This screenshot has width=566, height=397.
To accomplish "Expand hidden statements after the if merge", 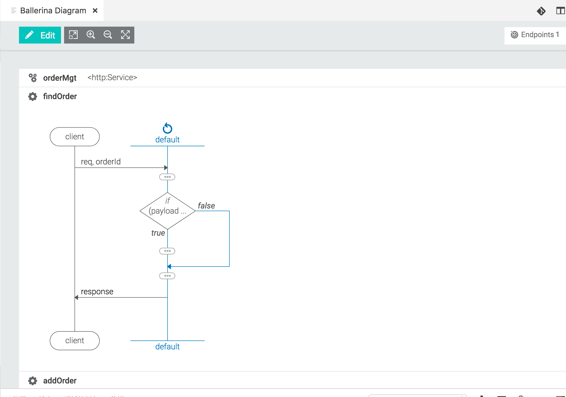I will [x=167, y=276].
